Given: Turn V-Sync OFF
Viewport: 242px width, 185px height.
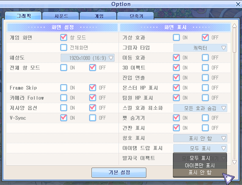Looking at the screenshot, I should pyautogui.click(x=93, y=118).
